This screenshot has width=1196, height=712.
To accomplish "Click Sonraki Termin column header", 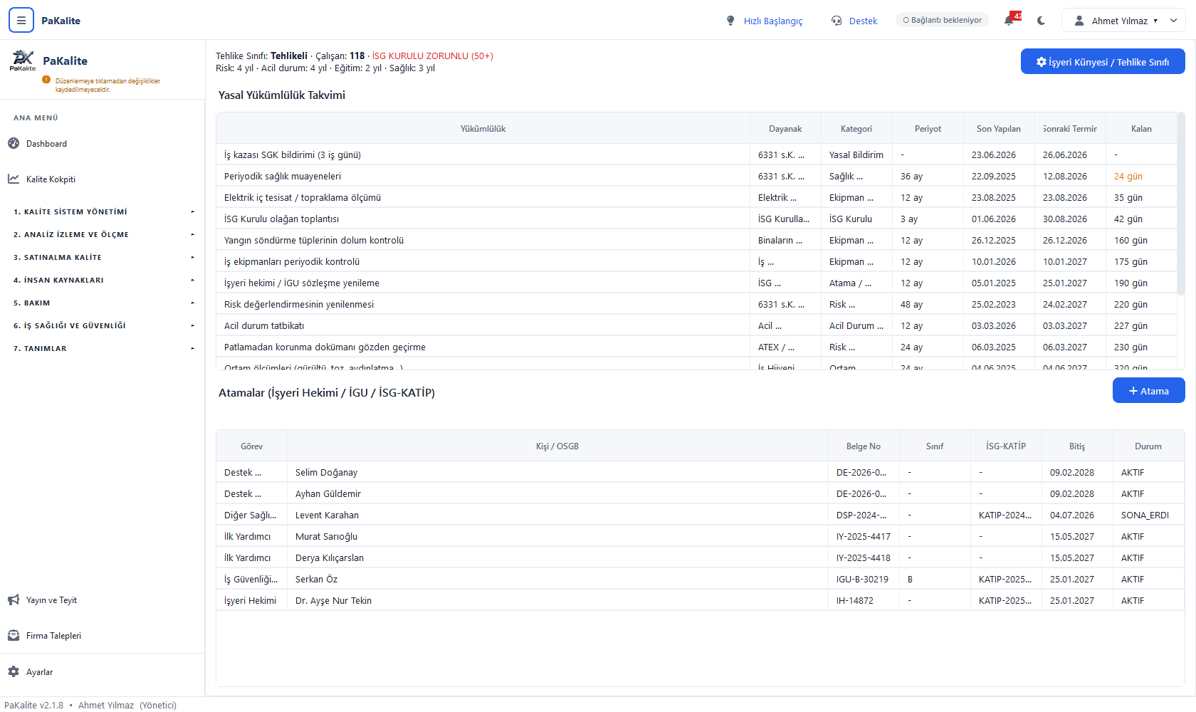I will [1070, 129].
